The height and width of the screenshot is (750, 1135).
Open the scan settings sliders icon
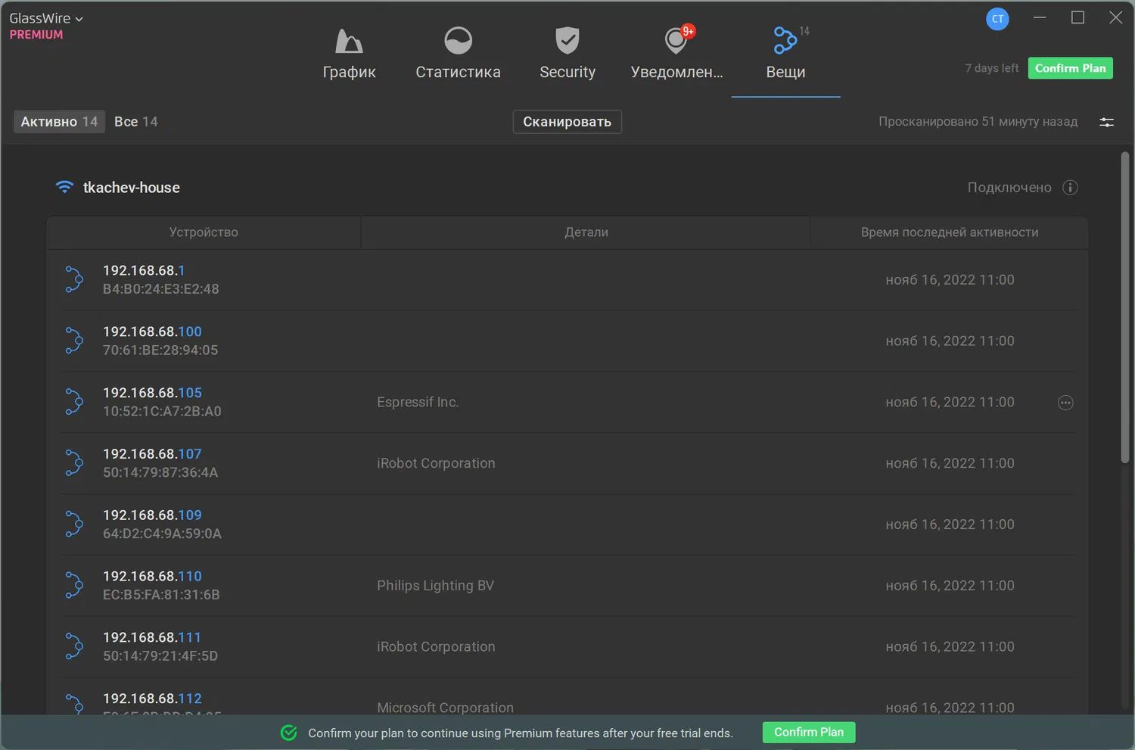click(1106, 122)
